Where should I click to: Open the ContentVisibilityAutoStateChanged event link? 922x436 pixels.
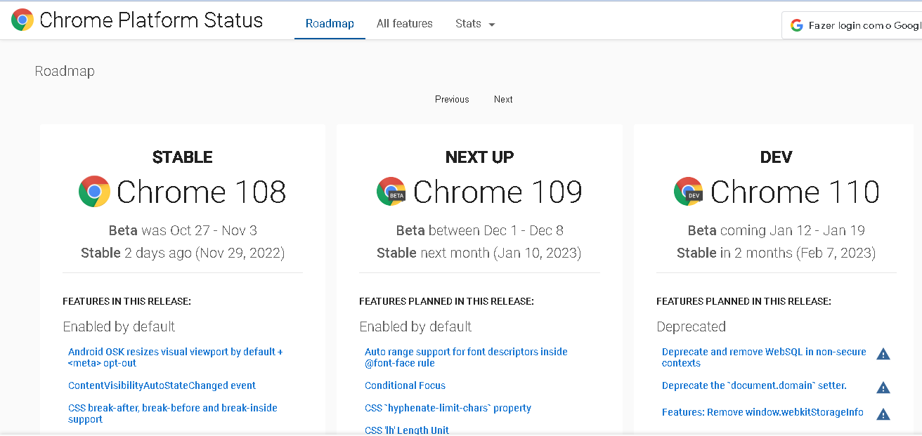(162, 385)
